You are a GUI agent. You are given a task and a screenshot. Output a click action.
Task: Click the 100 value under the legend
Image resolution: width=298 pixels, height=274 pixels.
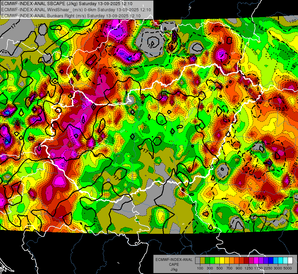coord(200,268)
